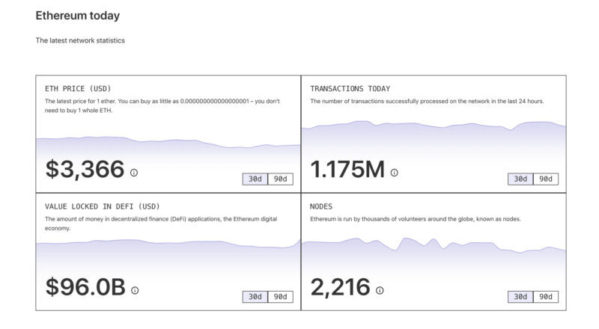The width and height of the screenshot is (599, 329).
Task: Select 30d range for Nodes chart
Action: (x=520, y=297)
